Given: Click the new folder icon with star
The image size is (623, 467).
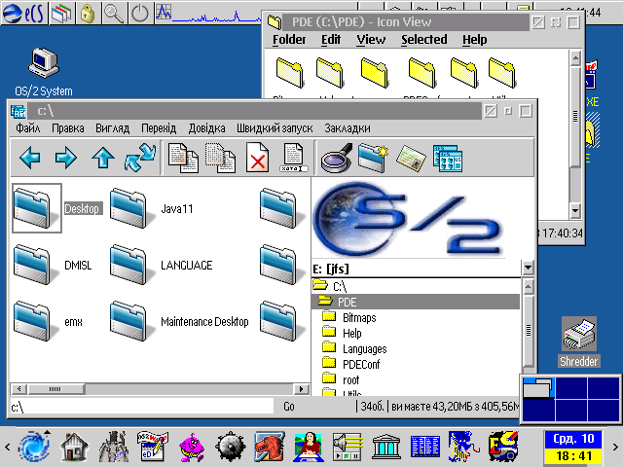Looking at the screenshot, I should click(x=373, y=158).
